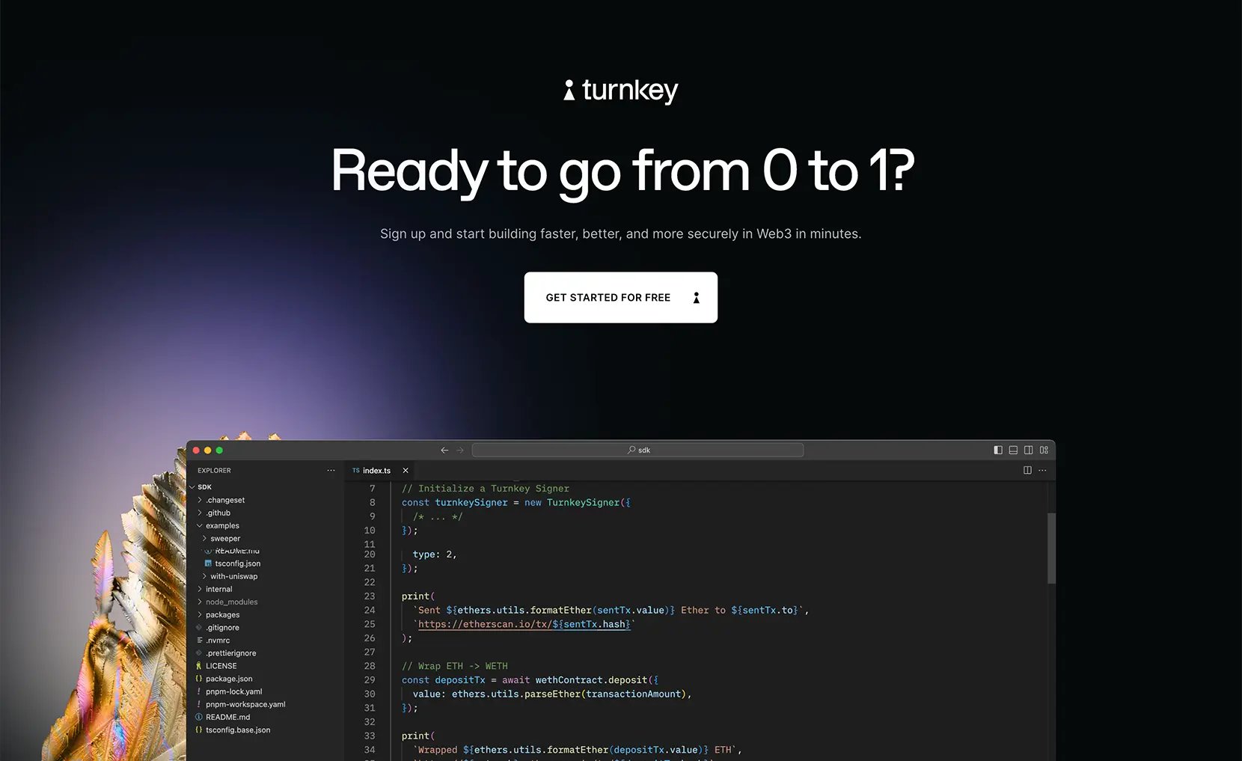
Task: Open the customize layout icon
Action: tap(1044, 450)
